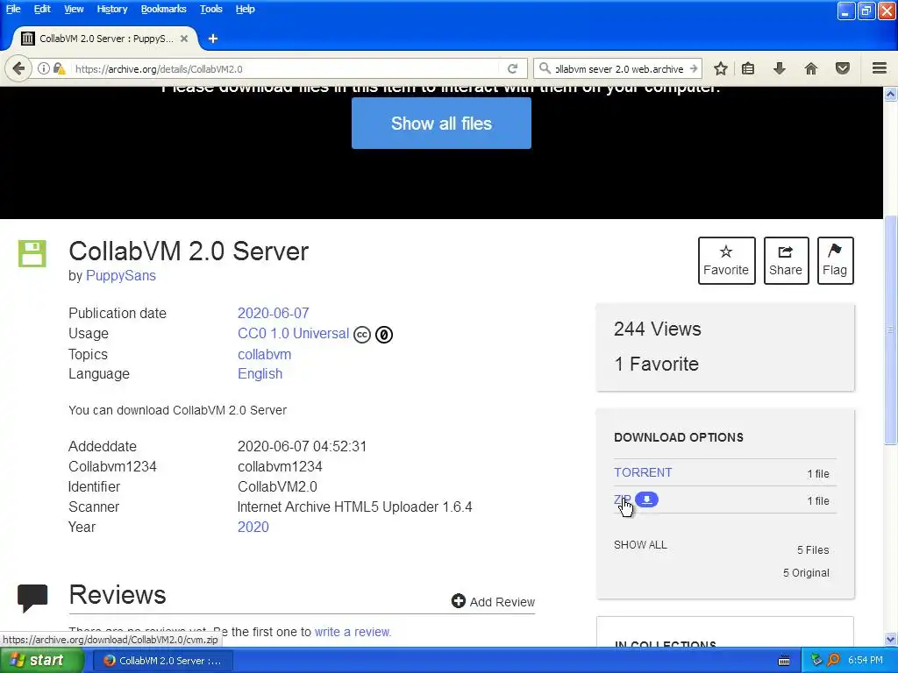Click the Internet Archive HTML5 Uploader 1.6.4 text

[354, 507]
